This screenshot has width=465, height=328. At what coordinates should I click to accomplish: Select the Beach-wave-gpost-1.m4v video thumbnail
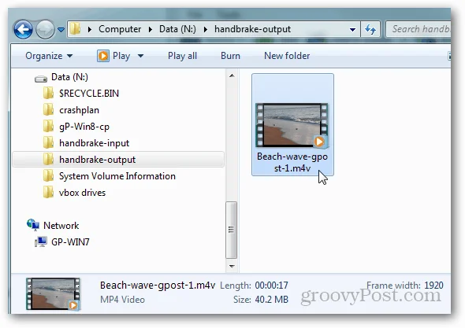(x=292, y=124)
